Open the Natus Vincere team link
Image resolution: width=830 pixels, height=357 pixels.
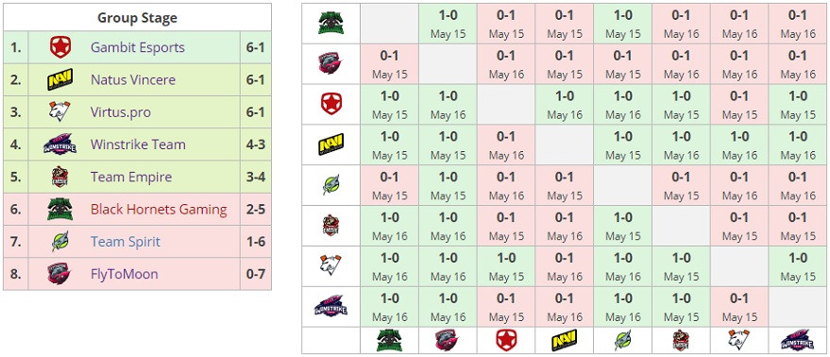(133, 80)
